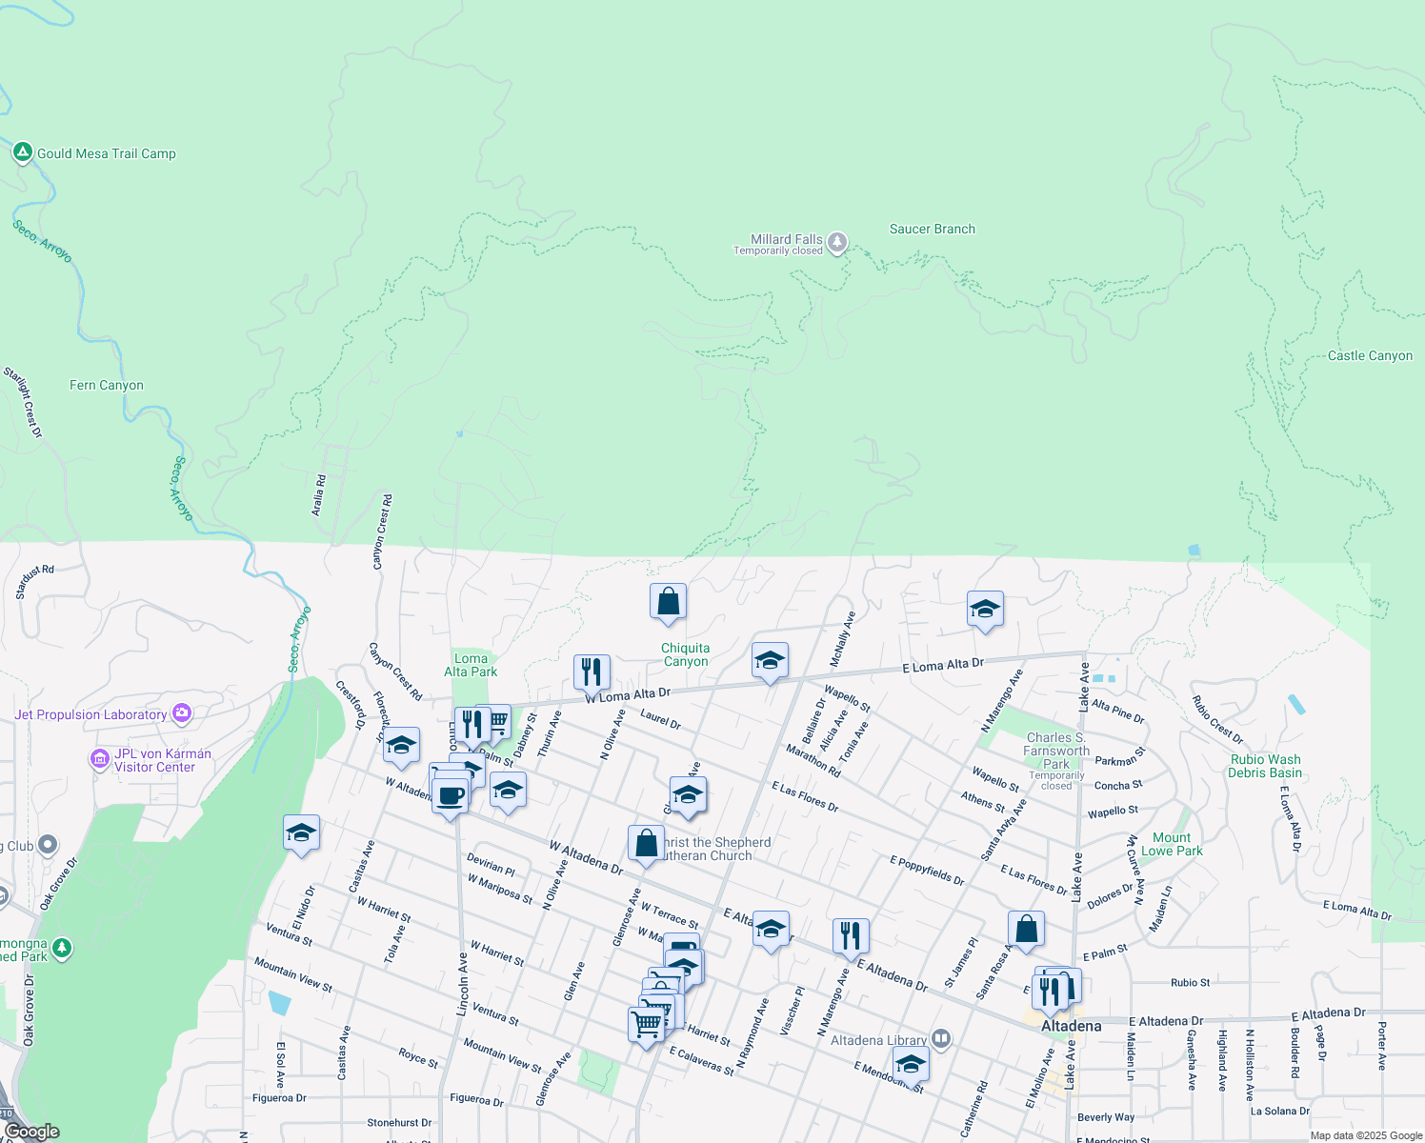This screenshot has width=1425, height=1143.
Task: Click the Millard Falls photo marker
Action: (x=835, y=244)
